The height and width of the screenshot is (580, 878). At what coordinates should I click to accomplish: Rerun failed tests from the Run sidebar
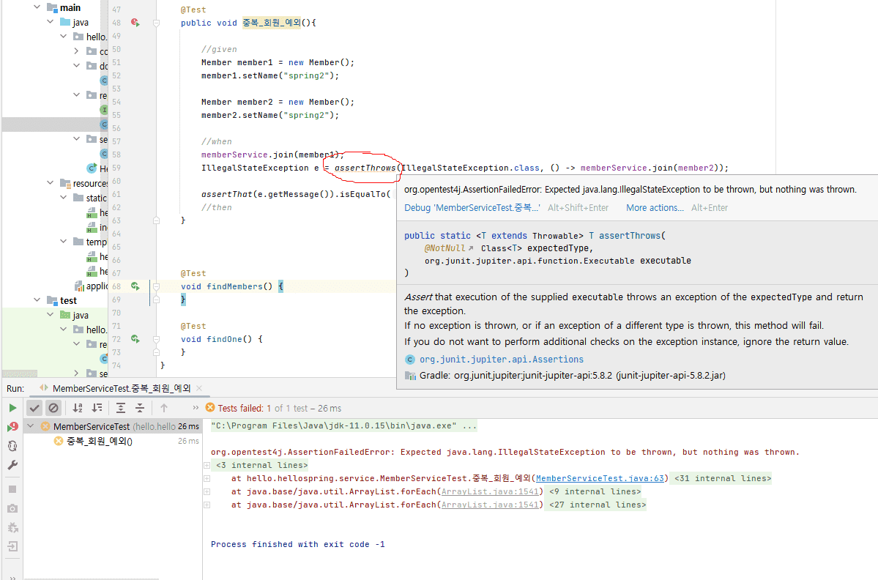[12, 427]
